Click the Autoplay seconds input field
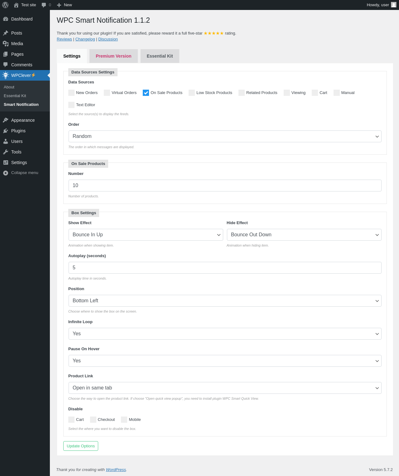This screenshot has height=476, width=399. pyautogui.click(x=225, y=268)
